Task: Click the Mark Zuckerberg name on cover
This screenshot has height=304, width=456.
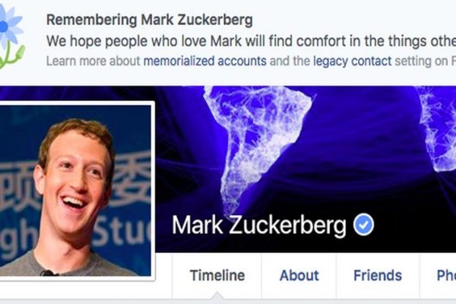Action: (259, 226)
